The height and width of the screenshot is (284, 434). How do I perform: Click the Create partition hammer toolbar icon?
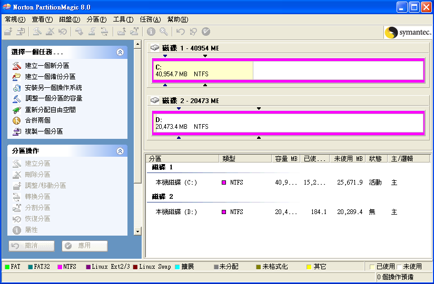[x=37, y=32]
